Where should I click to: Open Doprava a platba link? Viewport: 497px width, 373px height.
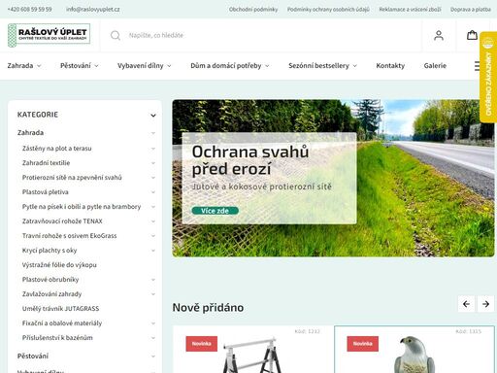[x=471, y=10]
